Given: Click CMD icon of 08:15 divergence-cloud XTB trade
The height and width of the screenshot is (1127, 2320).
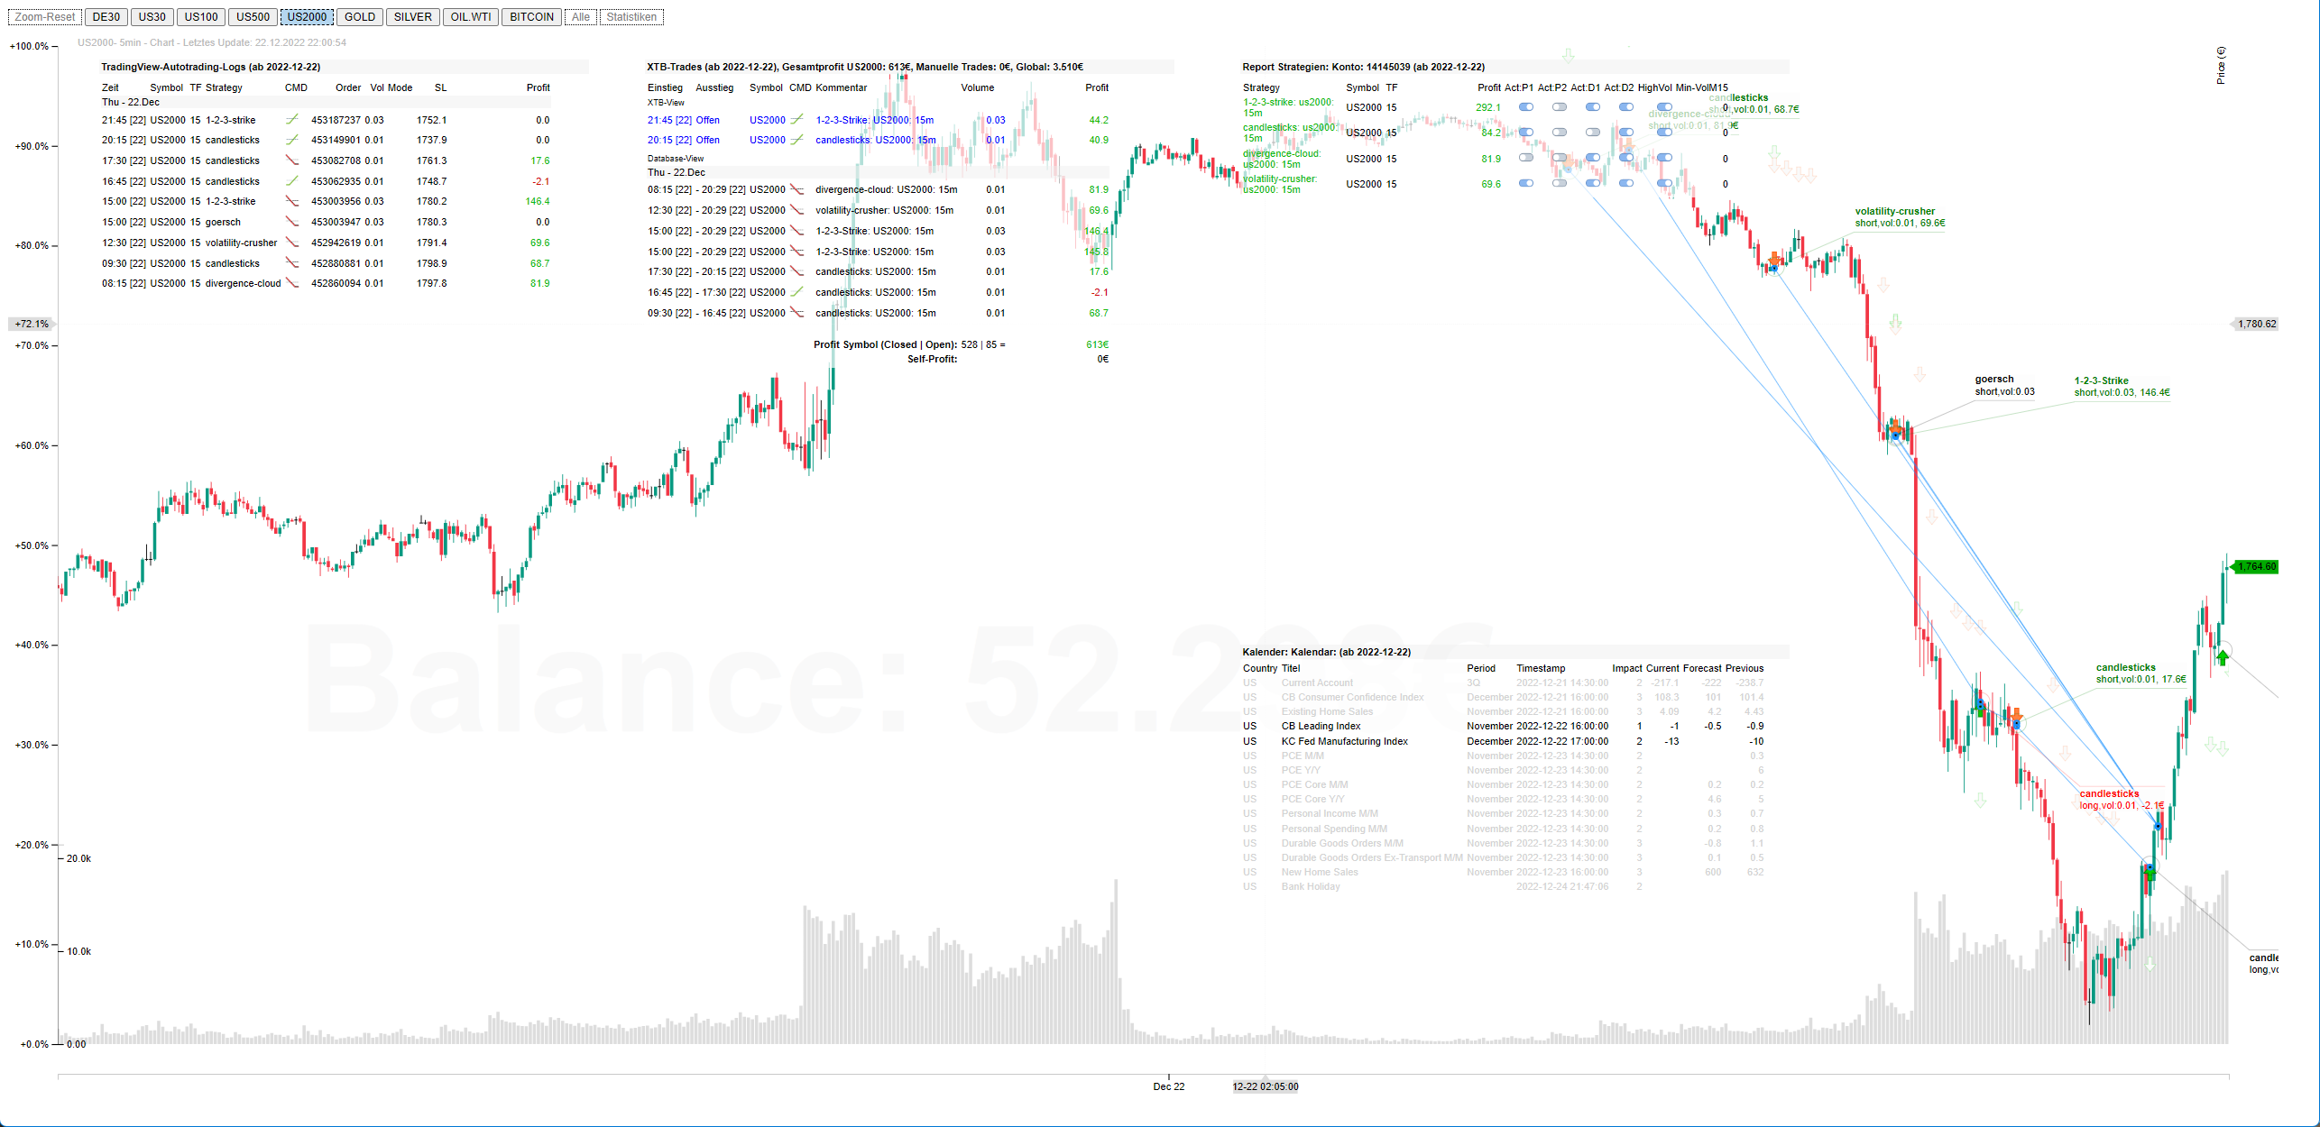Looking at the screenshot, I should pos(797,189).
